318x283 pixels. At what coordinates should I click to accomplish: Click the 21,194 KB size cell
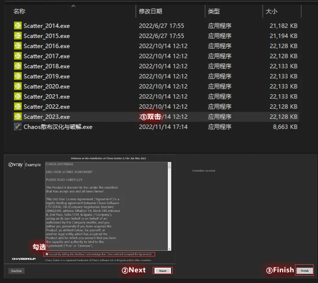tap(283, 36)
